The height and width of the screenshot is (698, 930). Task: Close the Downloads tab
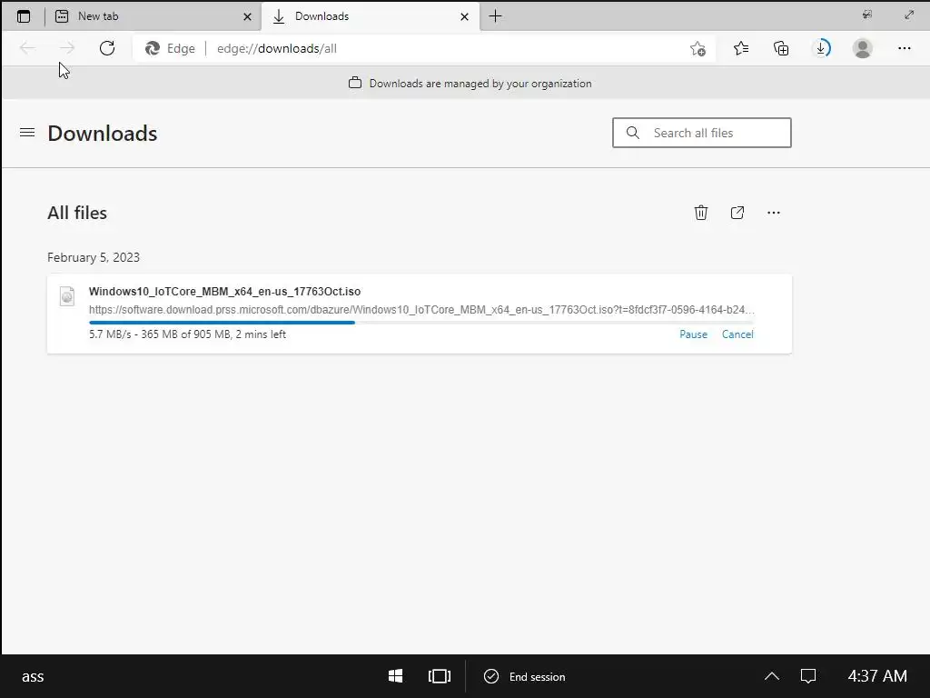click(464, 16)
